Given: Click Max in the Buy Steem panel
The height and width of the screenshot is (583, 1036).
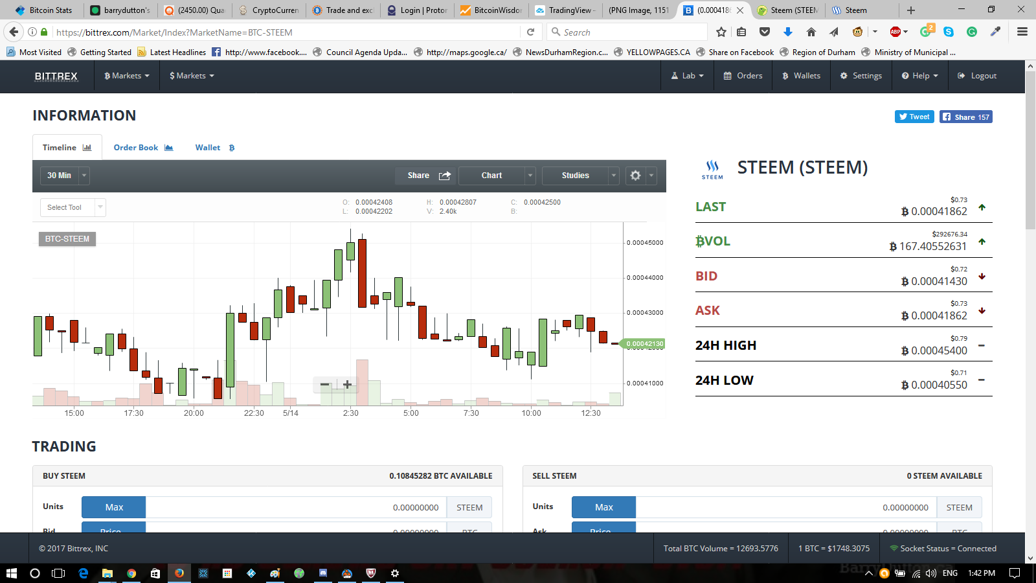Looking at the screenshot, I should tap(114, 507).
